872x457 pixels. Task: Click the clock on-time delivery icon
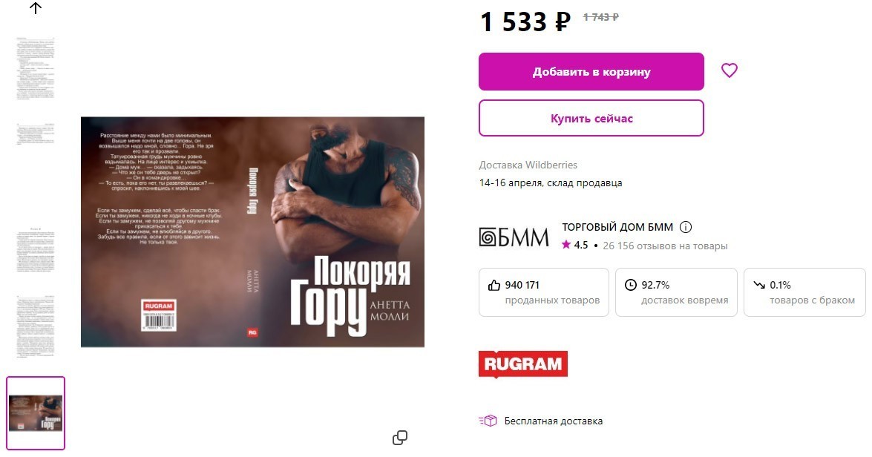630,285
